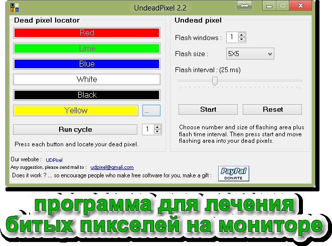Click the Yellow custom color button
The height and width of the screenshot is (246, 332).
point(76,110)
